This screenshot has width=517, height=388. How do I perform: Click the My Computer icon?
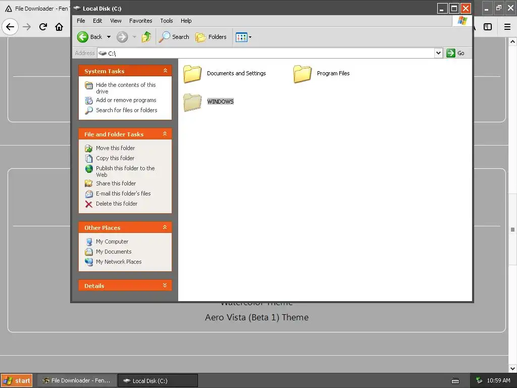(x=89, y=242)
